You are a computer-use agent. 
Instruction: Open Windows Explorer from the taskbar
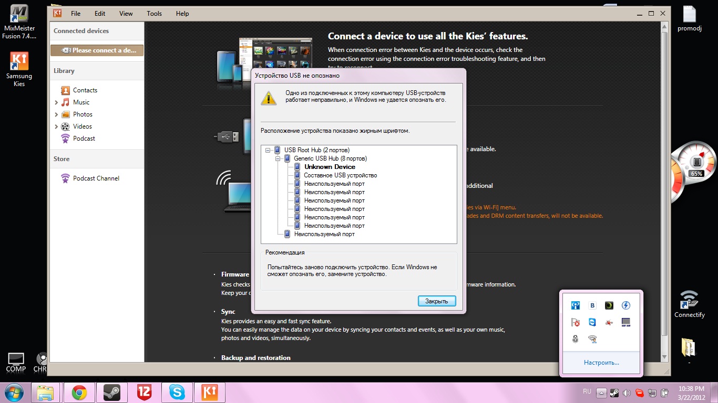[46, 393]
